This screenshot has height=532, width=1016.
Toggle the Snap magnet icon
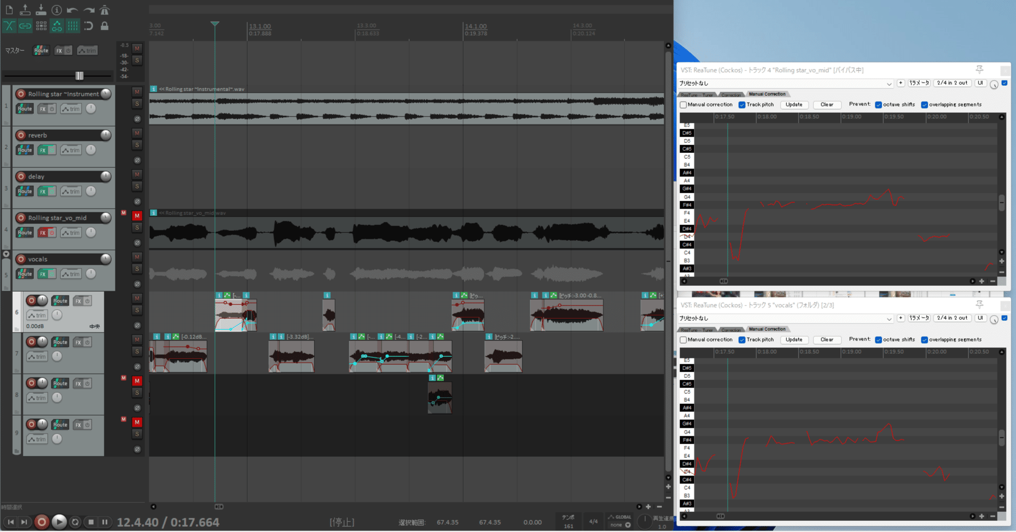[x=89, y=26]
